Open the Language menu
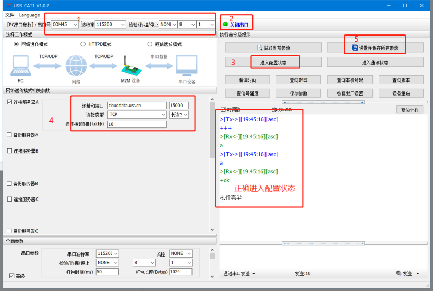433x291 pixels. (30, 15)
